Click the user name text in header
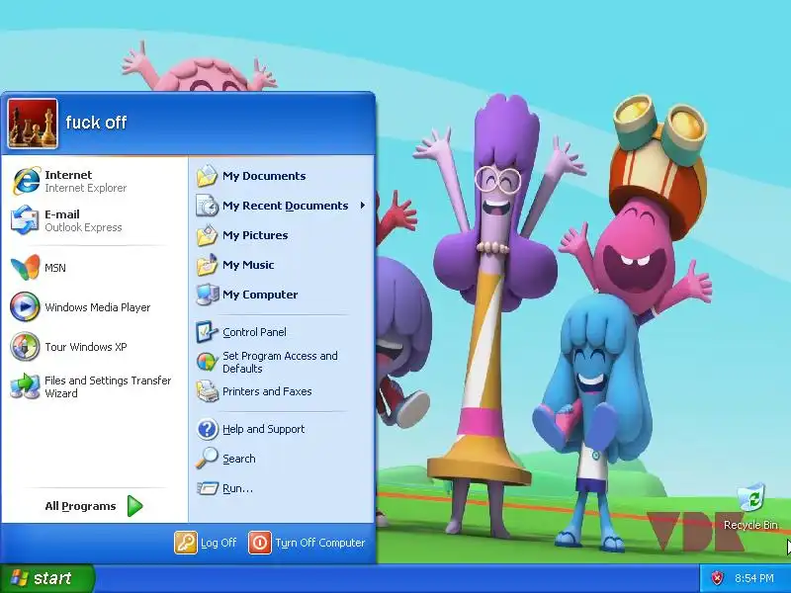 [x=96, y=123]
